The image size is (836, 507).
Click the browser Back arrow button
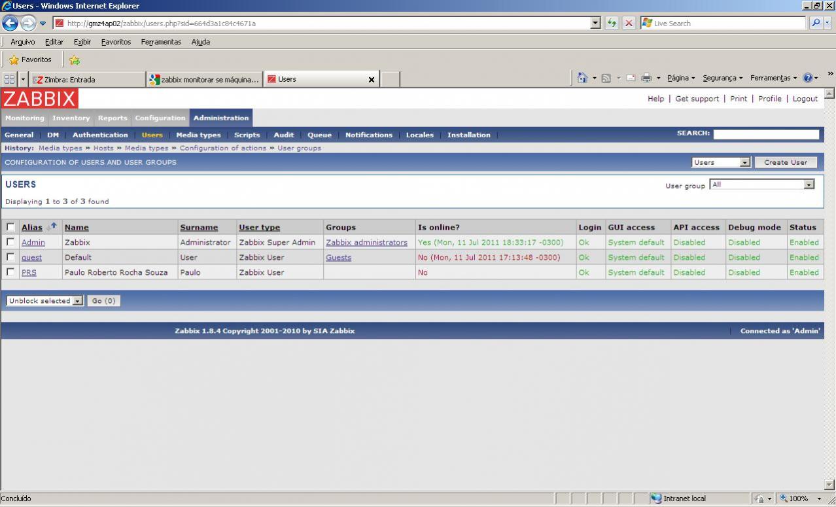(10, 23)
